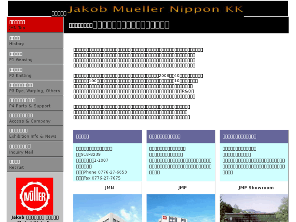Open the JMN building photo
Image resolution: width=296 pixels, height=222 pixels.
pos(107,208)
